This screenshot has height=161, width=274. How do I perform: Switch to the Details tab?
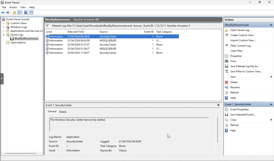click(63, 112)
